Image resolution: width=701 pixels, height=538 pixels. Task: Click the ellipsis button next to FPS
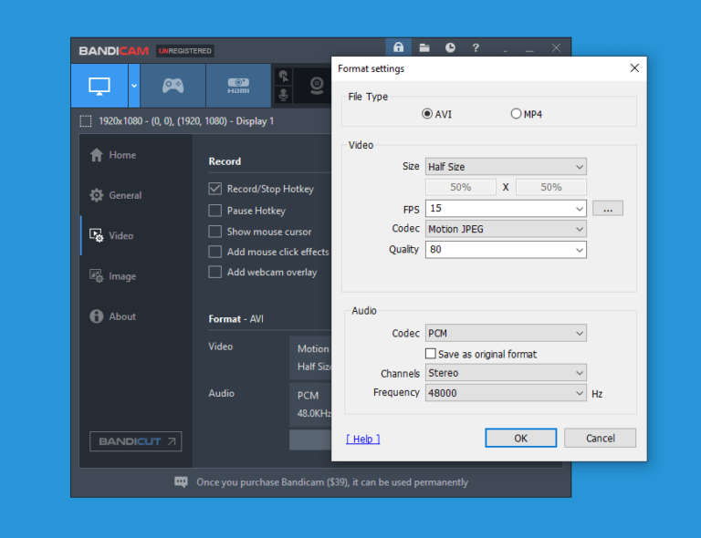pyautogui.click(x=608, y=209)
